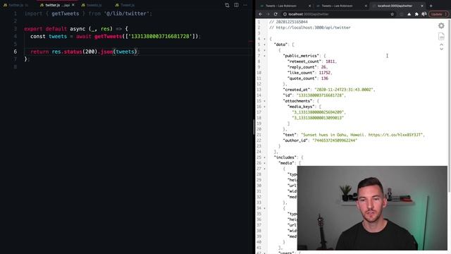Screen dimensions: 451x254
Task: Click the browser forward arrow
Action: point(268,14)
